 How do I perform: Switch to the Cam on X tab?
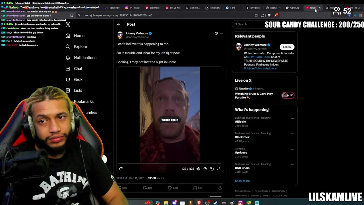193,8
